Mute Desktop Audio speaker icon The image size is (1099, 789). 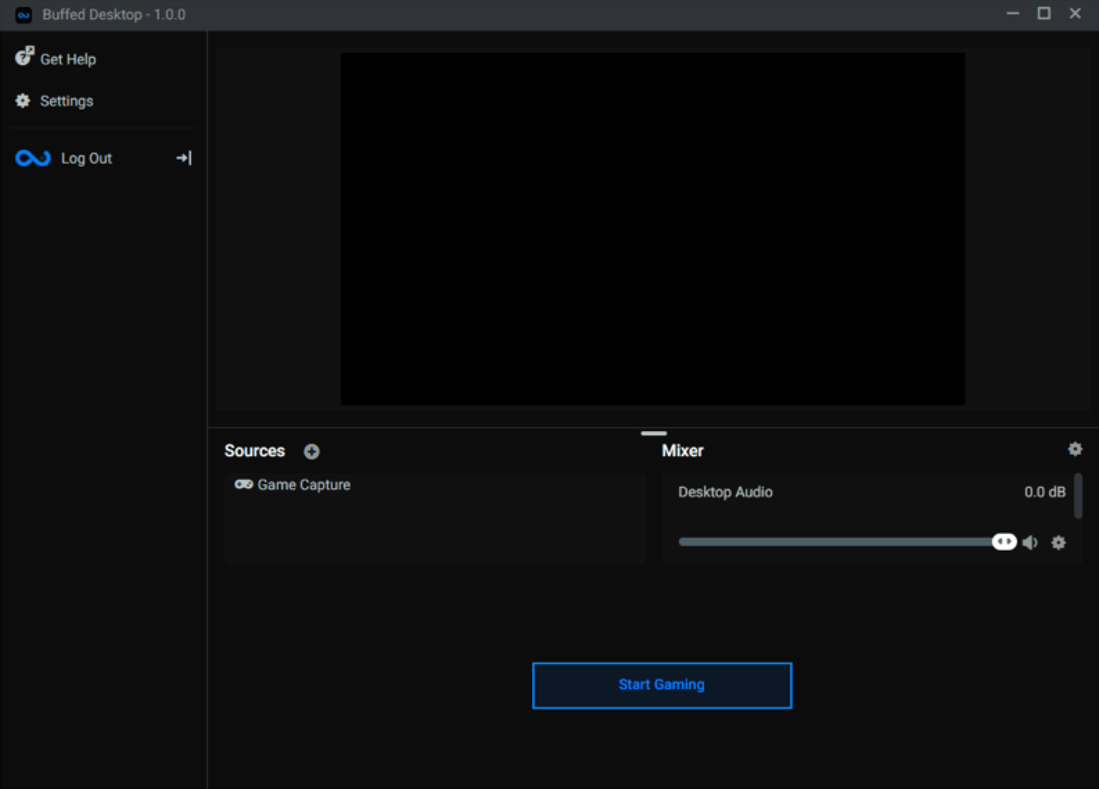[x=1030, y=542]
